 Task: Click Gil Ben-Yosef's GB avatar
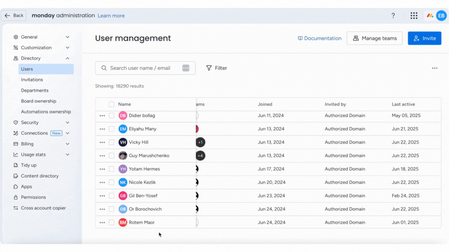[123, 196]
